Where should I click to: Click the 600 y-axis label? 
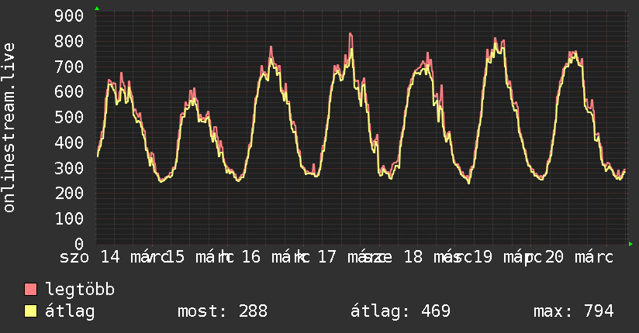click(69, 92)
